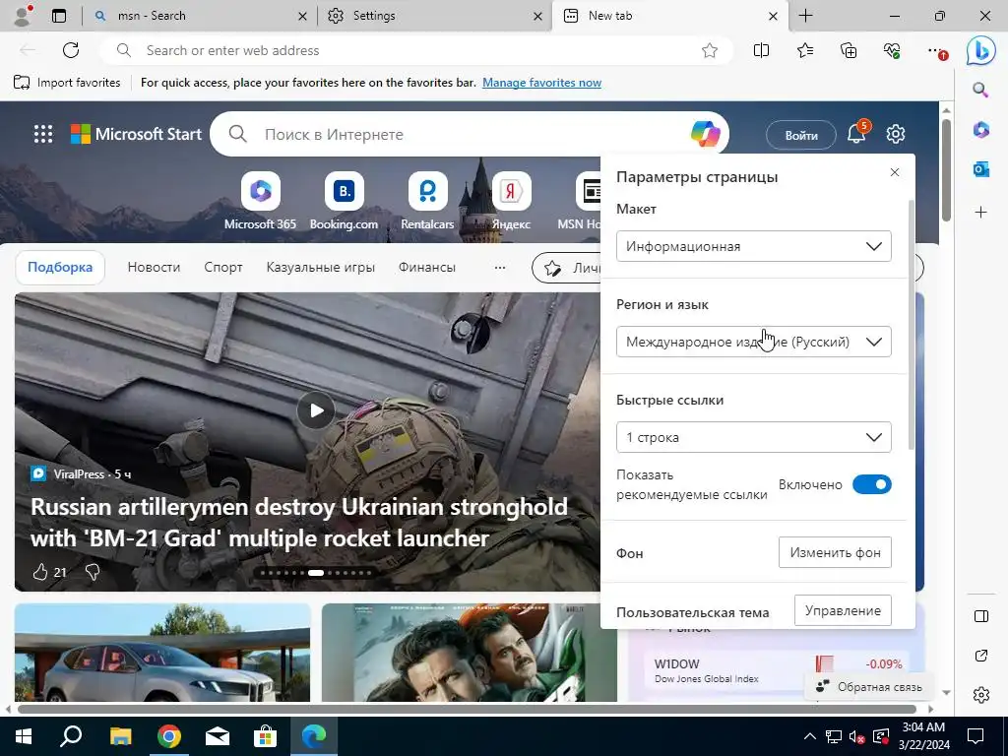Open a new browser tab
The width and height of the screenshot is (1008, 756).
coord(805,16)
